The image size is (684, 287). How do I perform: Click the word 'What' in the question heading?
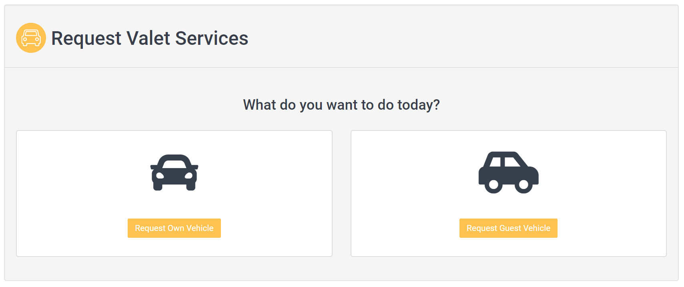click(x=260, y=105)
